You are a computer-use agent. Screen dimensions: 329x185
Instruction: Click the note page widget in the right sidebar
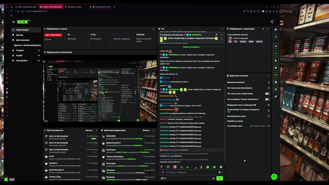[276, 61]
